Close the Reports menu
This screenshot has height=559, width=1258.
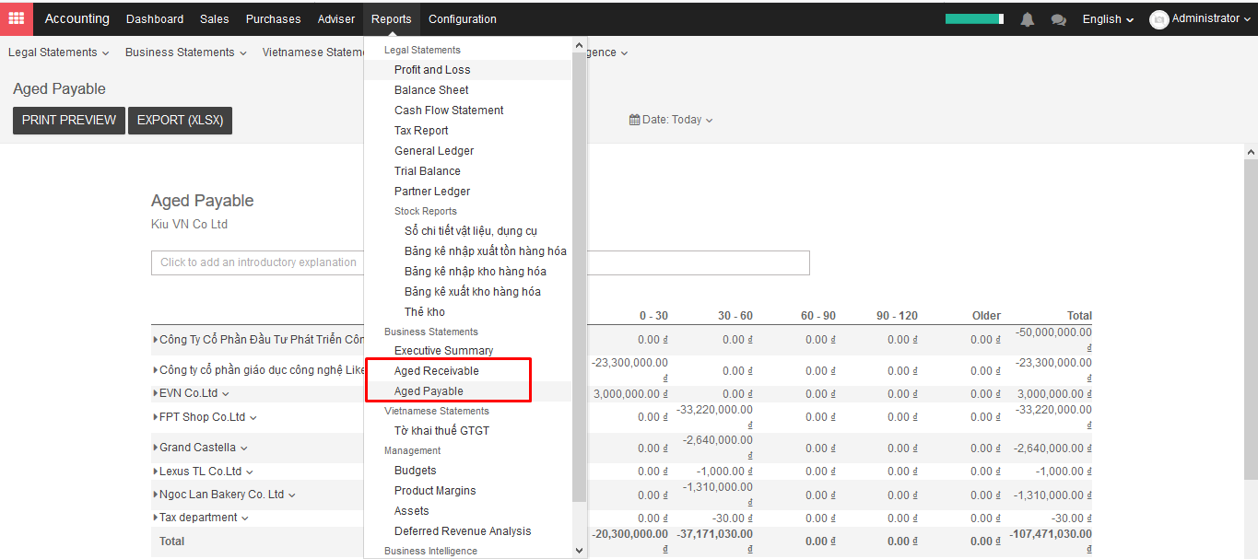tap(392, 18)
